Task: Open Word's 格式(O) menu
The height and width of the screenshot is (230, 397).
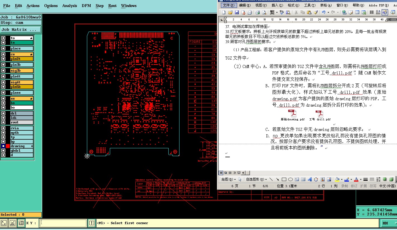Action: pyautogui.click(x=293, y=5)
